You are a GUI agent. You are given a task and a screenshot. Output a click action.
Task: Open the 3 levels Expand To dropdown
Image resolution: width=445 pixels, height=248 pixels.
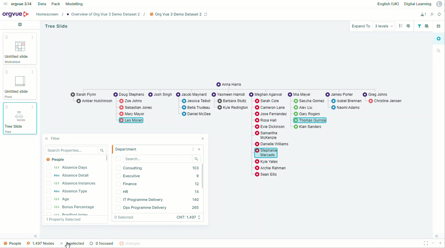(384, 26)
